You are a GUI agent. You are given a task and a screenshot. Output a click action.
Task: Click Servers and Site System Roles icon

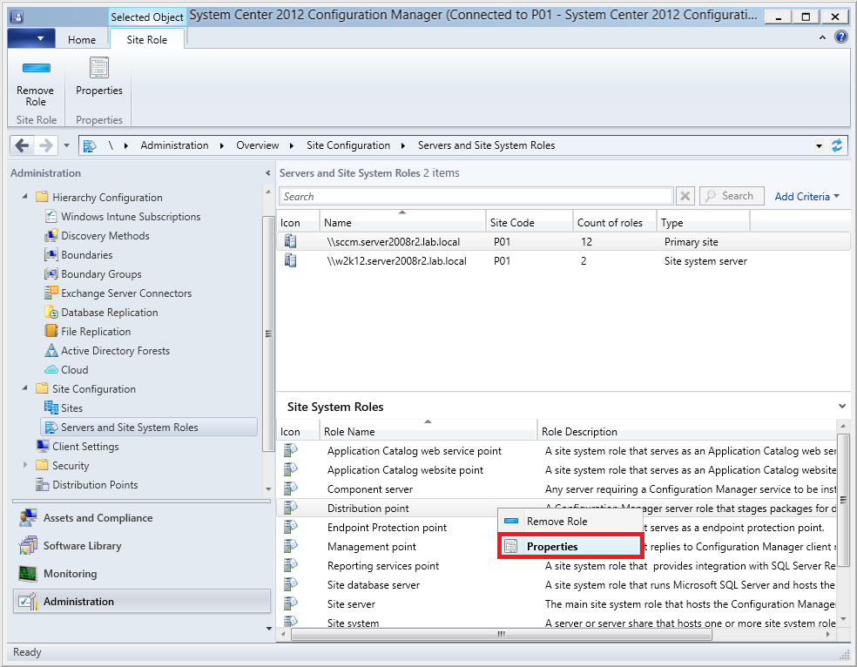(51, 428)
